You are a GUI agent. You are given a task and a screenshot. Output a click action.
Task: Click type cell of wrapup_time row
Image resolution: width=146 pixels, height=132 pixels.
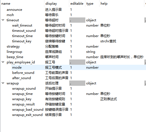click(x=92, y=94)
